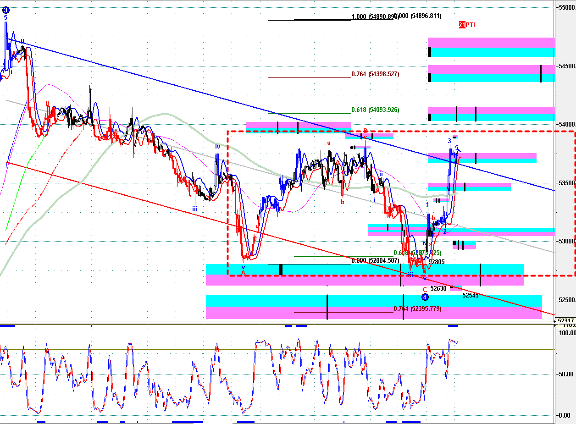Click the 0.000 (52804.587) Fibonacci label

point(375,261)
